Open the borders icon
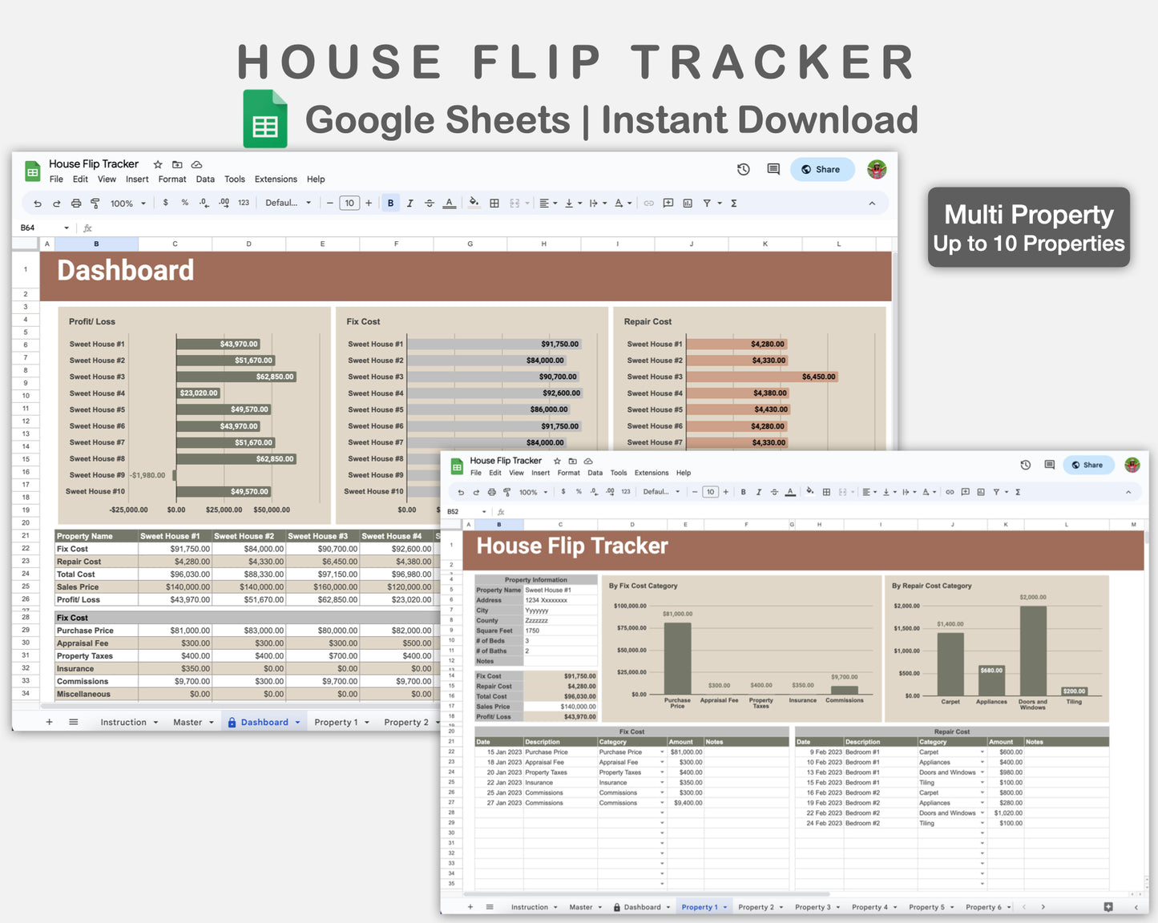Image resolution: width=1158 pixels, height=923 pixels. coord(494,203)
